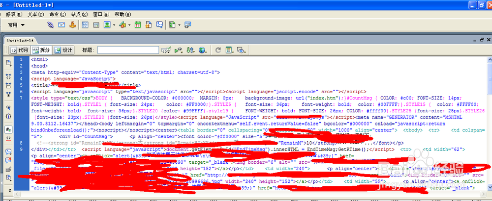Screen dimensions: 492x201
Task: Insert media object
Action: [x=123, y=25]
